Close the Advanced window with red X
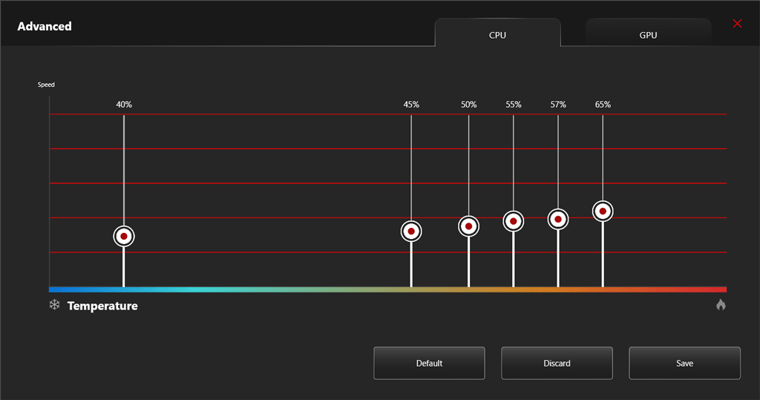Image resolution: width=760 pixels, height=400 pixels. pos(737,24)
